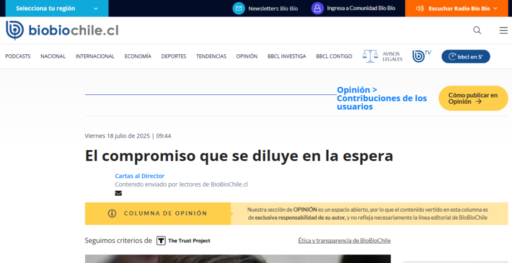Open the Nacional menu section
This screenshot has width=512, height=263.
tap(53, 56)
